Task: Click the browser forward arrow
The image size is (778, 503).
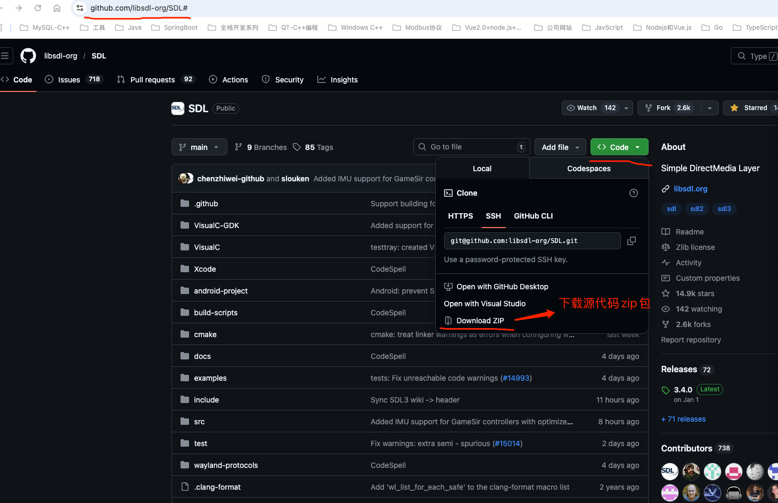Action: pos(19,8)
